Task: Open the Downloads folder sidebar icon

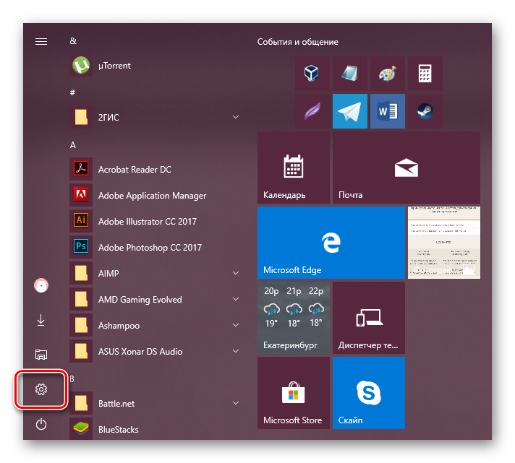Action: pyautogui.click(x=41, y=321)
